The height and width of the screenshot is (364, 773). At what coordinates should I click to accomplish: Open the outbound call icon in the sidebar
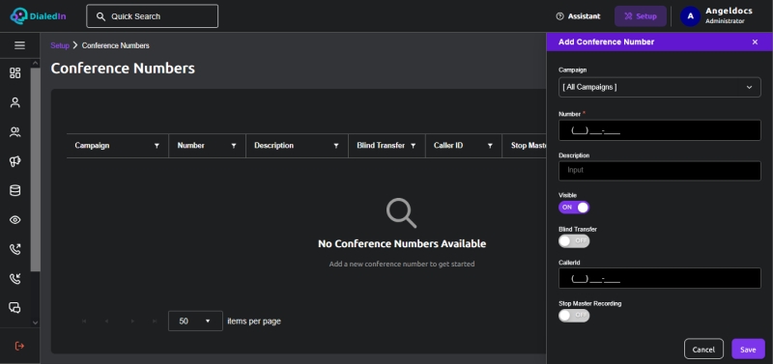coord(15,249)
